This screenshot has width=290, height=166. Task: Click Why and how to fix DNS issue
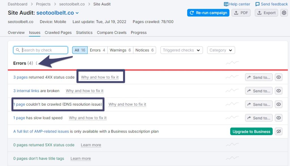[x=127, y=104]
